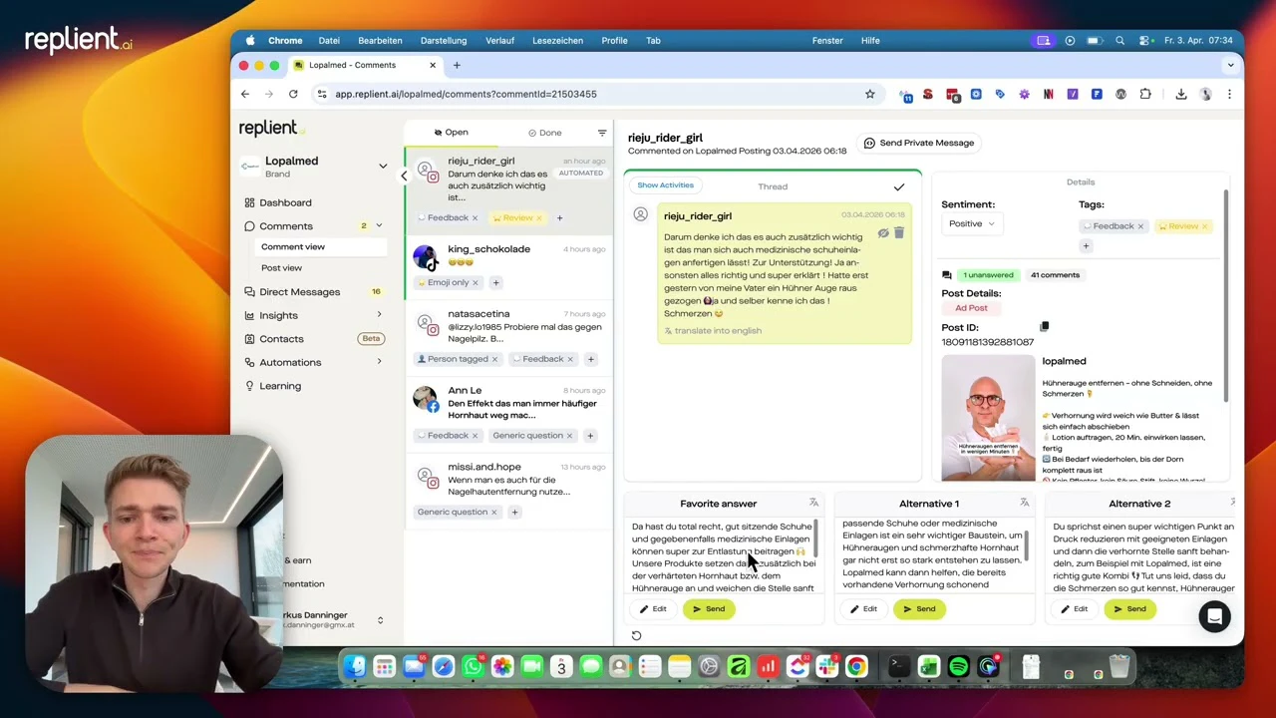Select king_schokolade comment in list

[509, 268]
